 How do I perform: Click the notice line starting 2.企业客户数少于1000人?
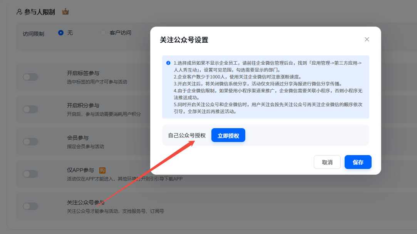point(238,77)
